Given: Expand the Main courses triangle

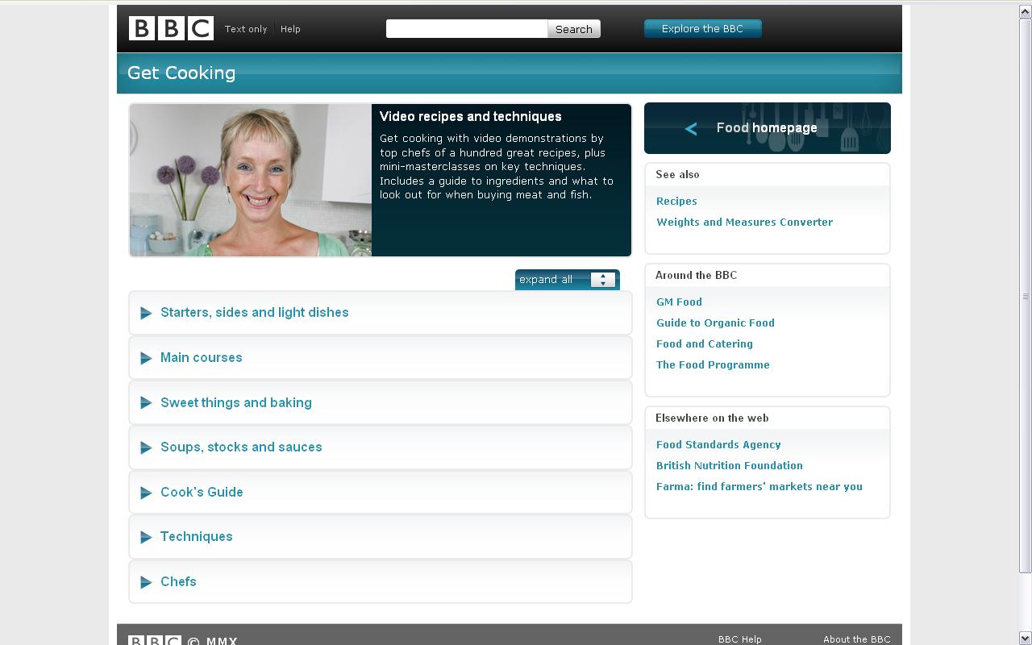Looking at the screenshot, I should (x=146, y=358).
